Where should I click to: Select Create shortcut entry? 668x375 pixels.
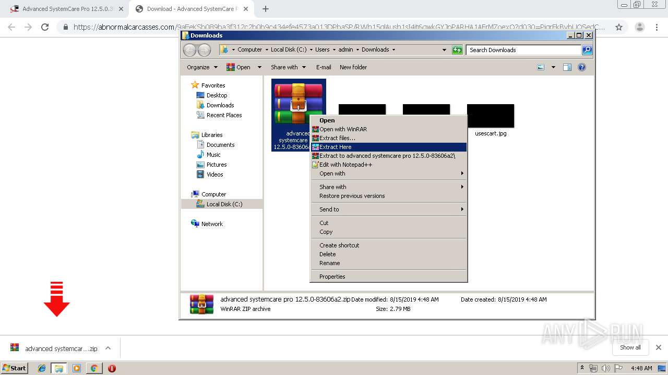pyautogui.click(x=388, y=245)
